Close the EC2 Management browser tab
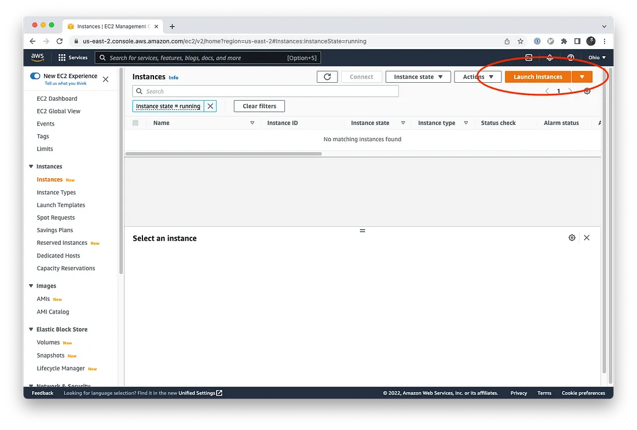The height and width of the screenshot is (430, 637). coord(156,27)
